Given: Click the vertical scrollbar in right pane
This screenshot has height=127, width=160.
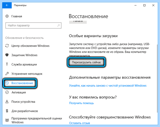Looking at the screenshot, I should [157, 79].
